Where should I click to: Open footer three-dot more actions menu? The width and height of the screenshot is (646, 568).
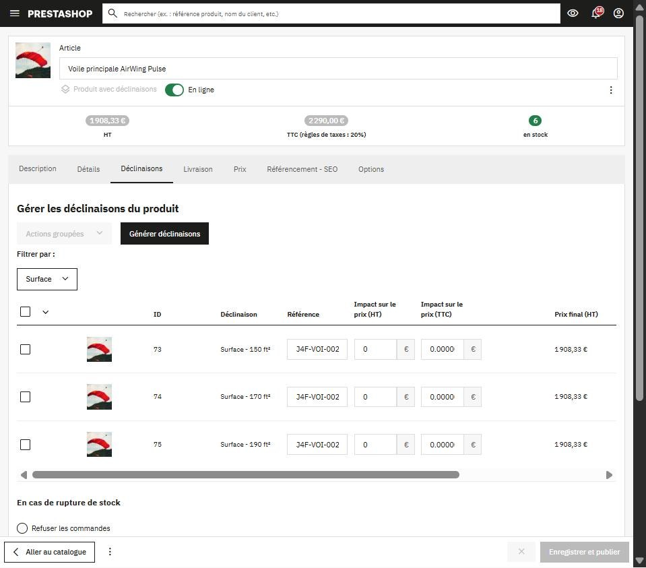pyautogui.click(x=110, y=552)
